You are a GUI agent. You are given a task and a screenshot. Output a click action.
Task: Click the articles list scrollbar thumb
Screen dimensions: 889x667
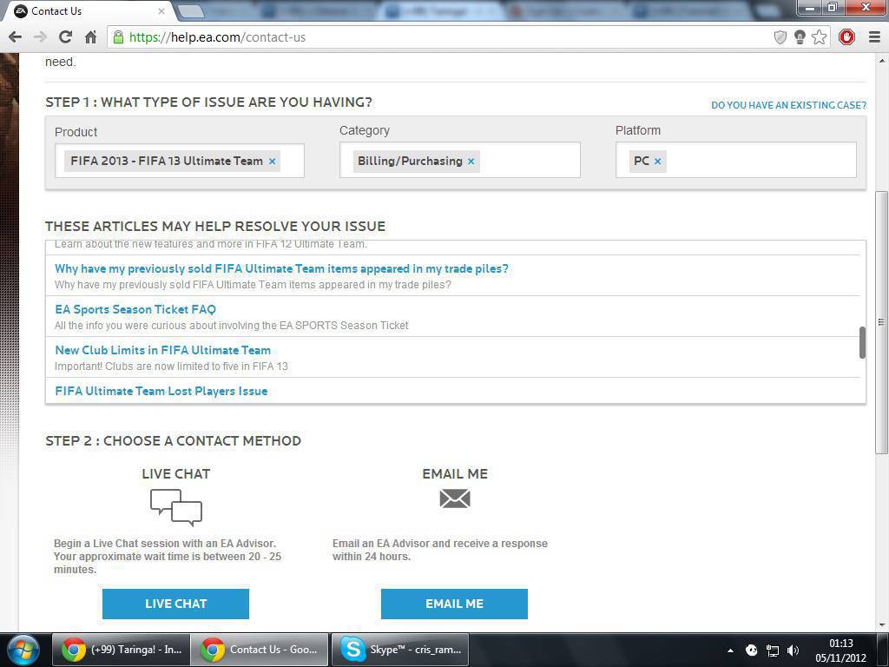862,342
